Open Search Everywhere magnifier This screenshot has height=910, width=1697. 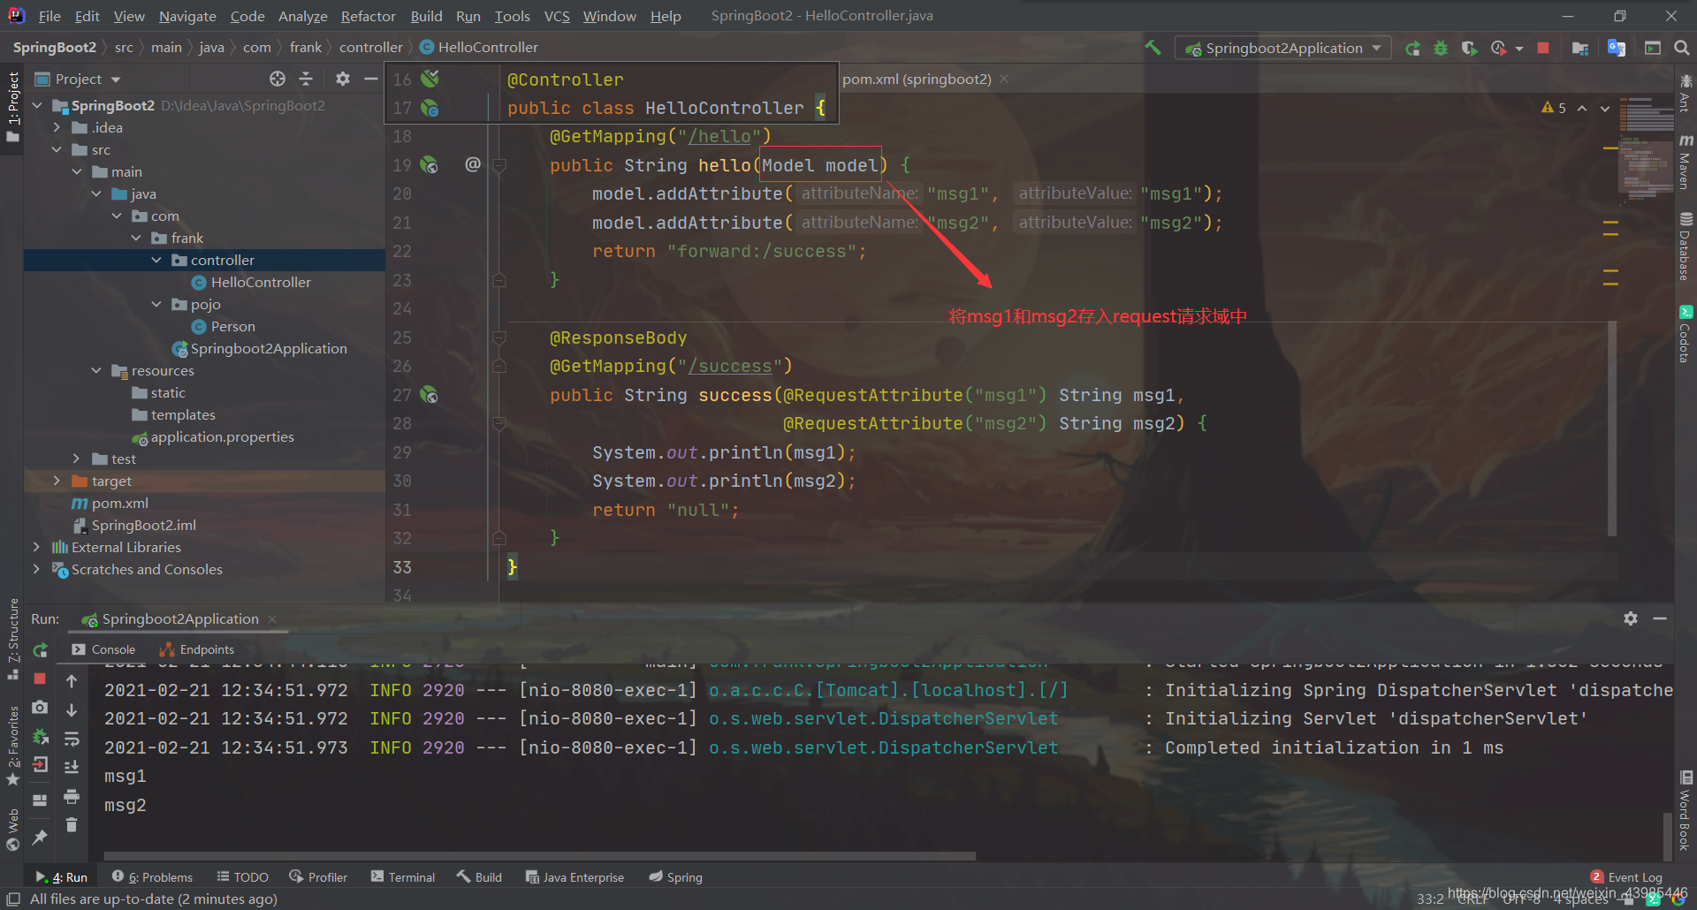click(1681, 49)
